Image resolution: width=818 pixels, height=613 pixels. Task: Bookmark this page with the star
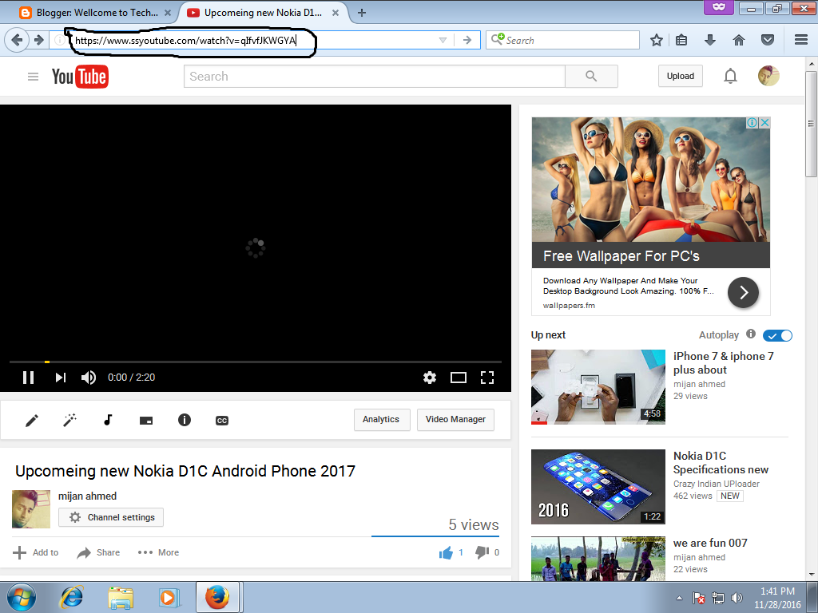pos(657,40)
